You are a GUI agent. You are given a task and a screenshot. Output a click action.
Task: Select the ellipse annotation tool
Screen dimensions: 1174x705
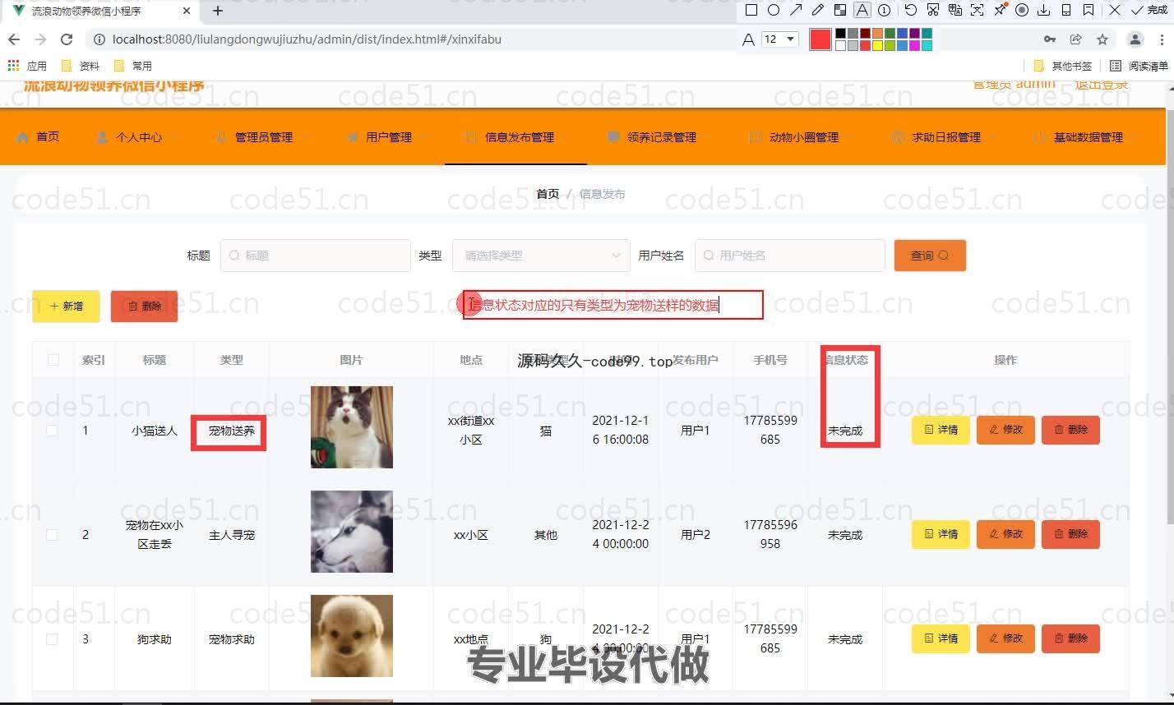pos(774,10)
